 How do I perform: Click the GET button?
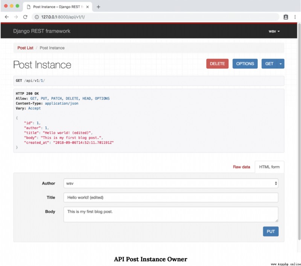click(x=269, y=64)
